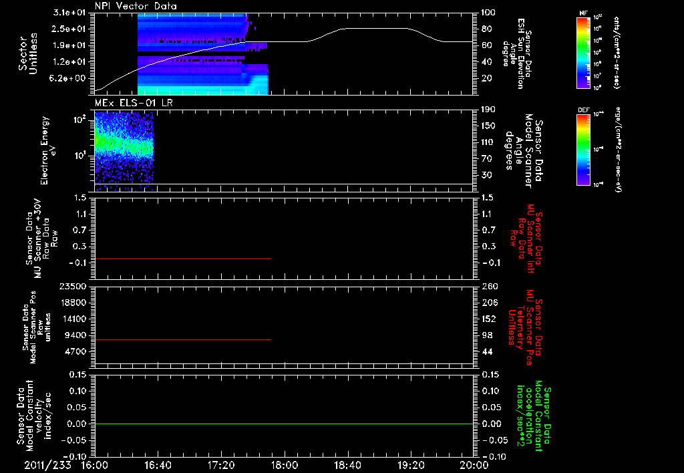Click the DEF energy flux color bar
Viewport: 684px width, 473px height.
point(584,150)
